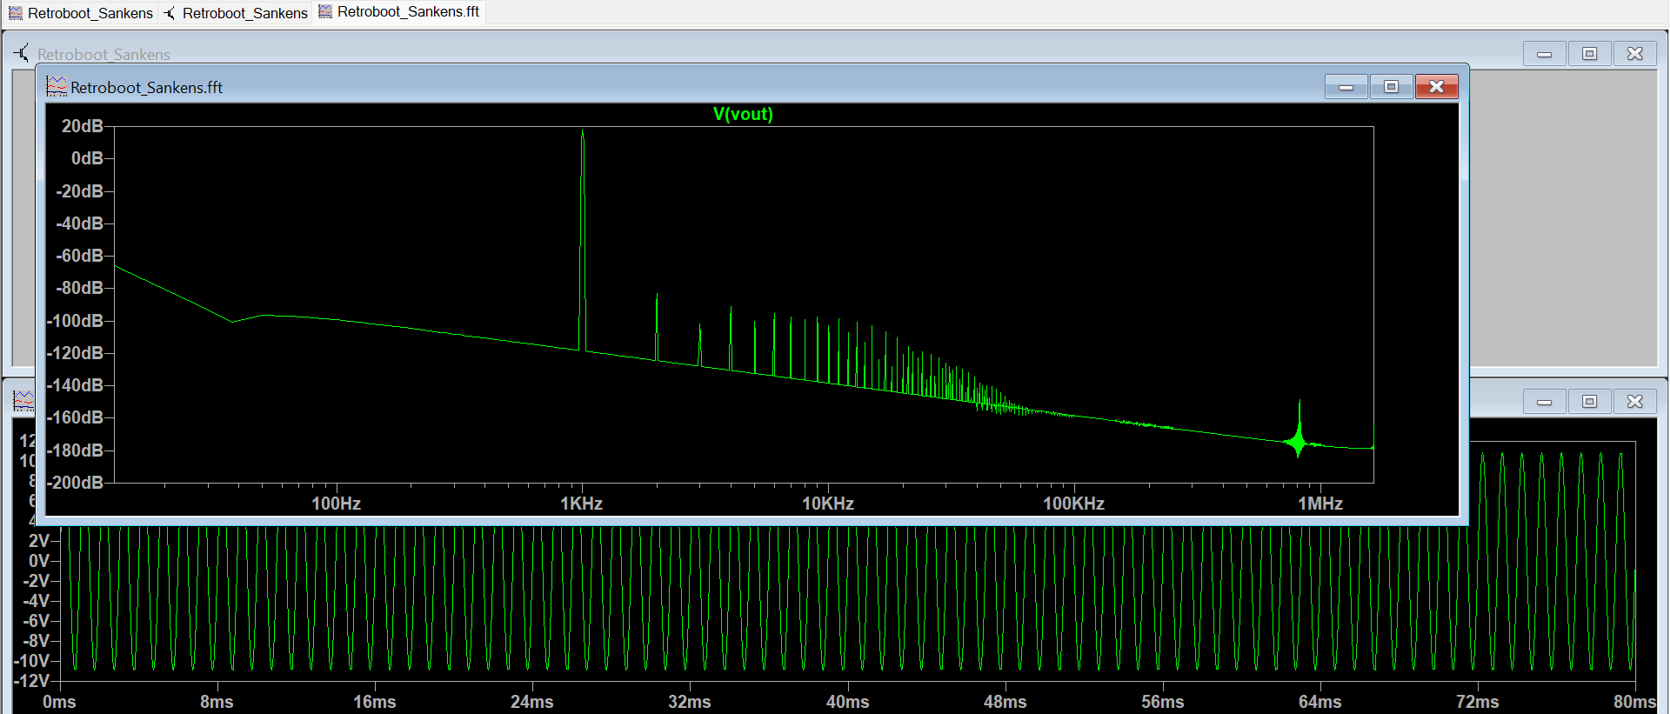Minimize the Retroboot_Sankens.fft window
Image resolution: width=1670 pixels, height=714 pixels.
[1346, 86]
